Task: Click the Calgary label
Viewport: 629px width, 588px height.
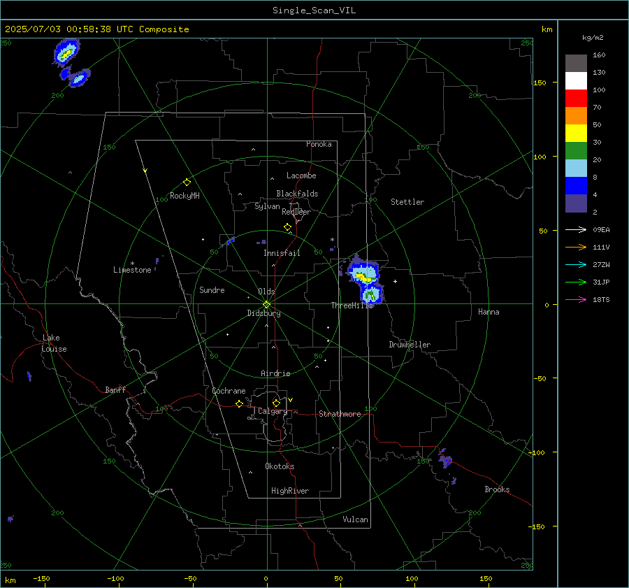Action: (x=273, y=411)
